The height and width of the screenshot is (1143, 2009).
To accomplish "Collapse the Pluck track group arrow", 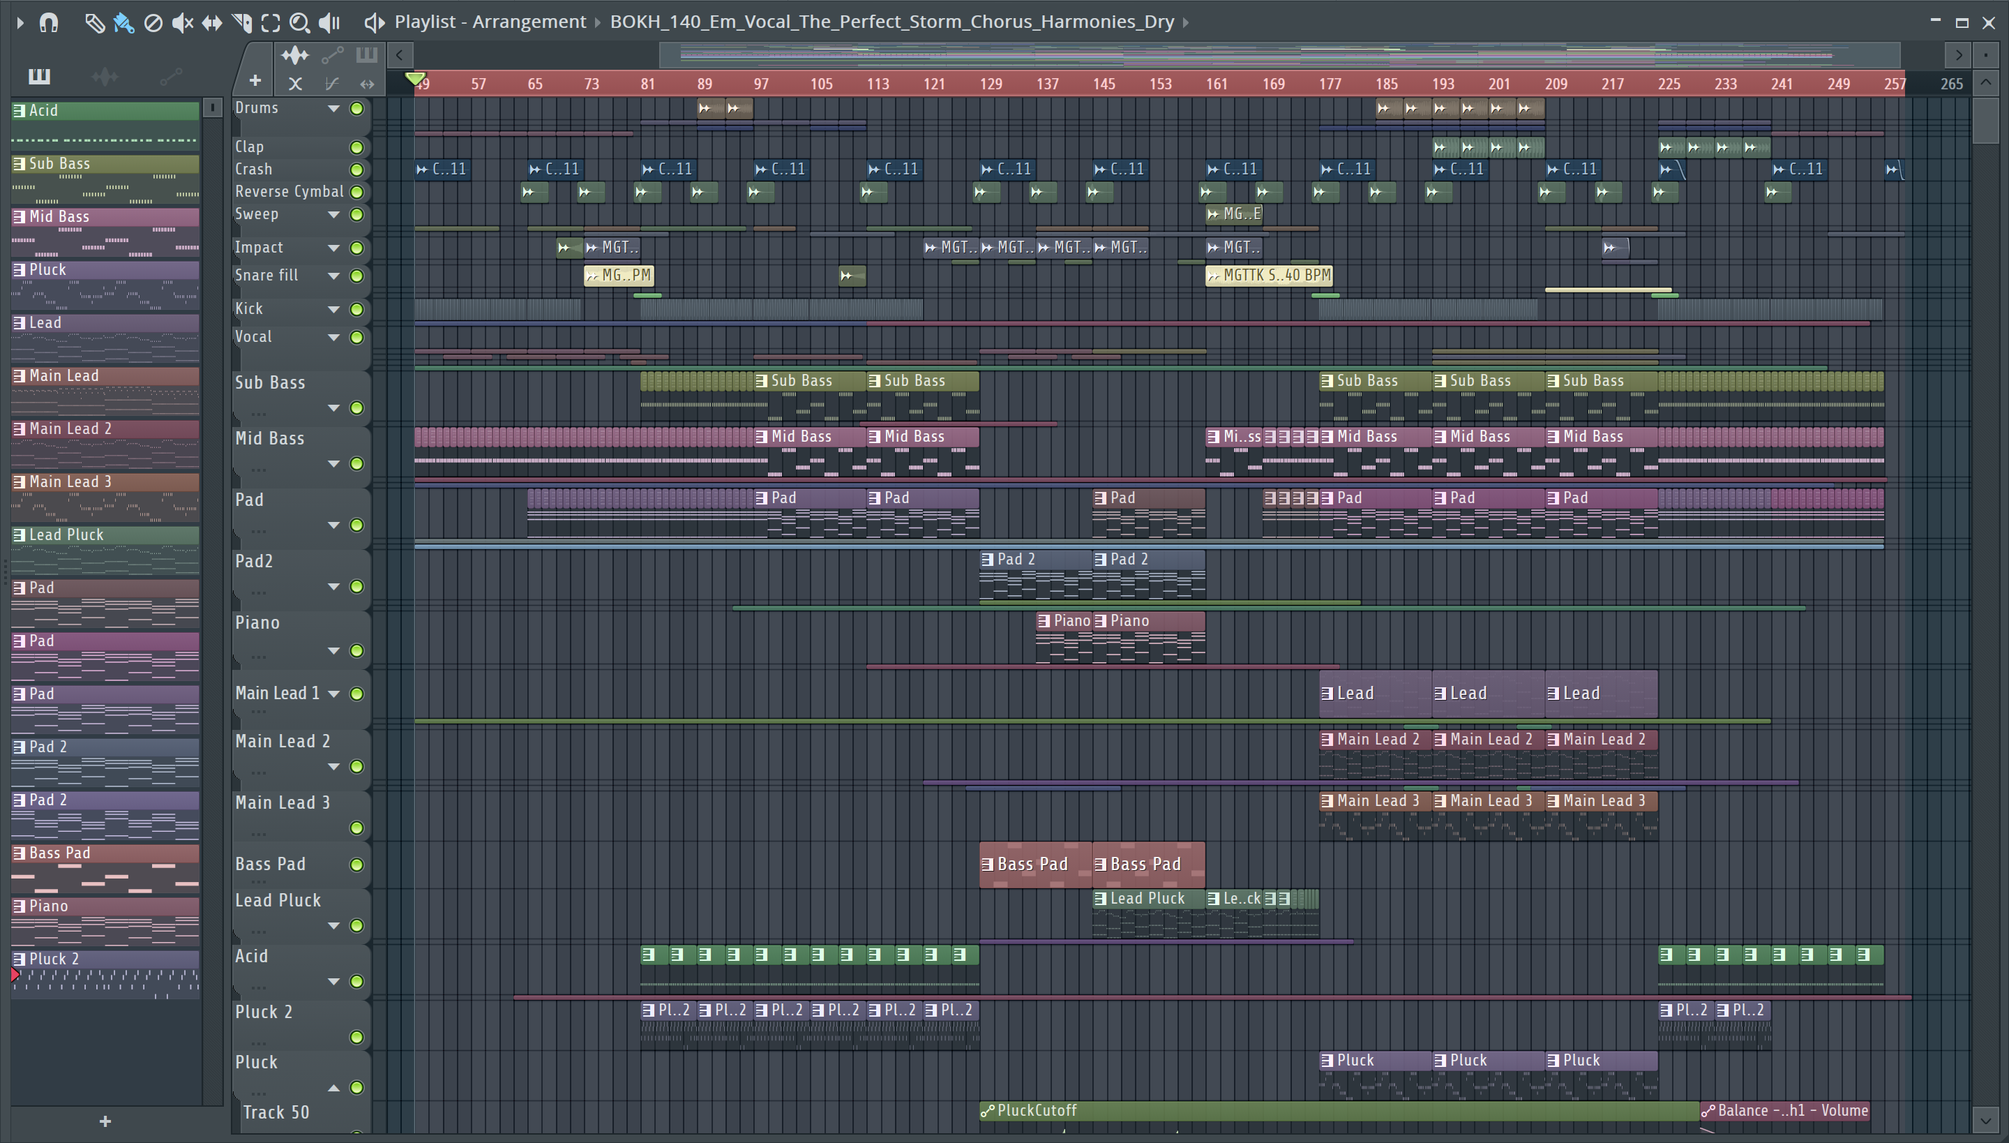I will [333, 1087].
